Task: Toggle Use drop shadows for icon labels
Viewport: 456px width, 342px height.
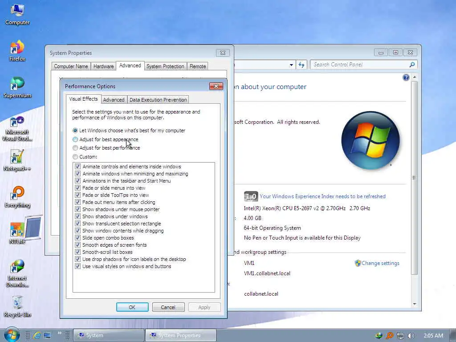Action: pos(77,259)
